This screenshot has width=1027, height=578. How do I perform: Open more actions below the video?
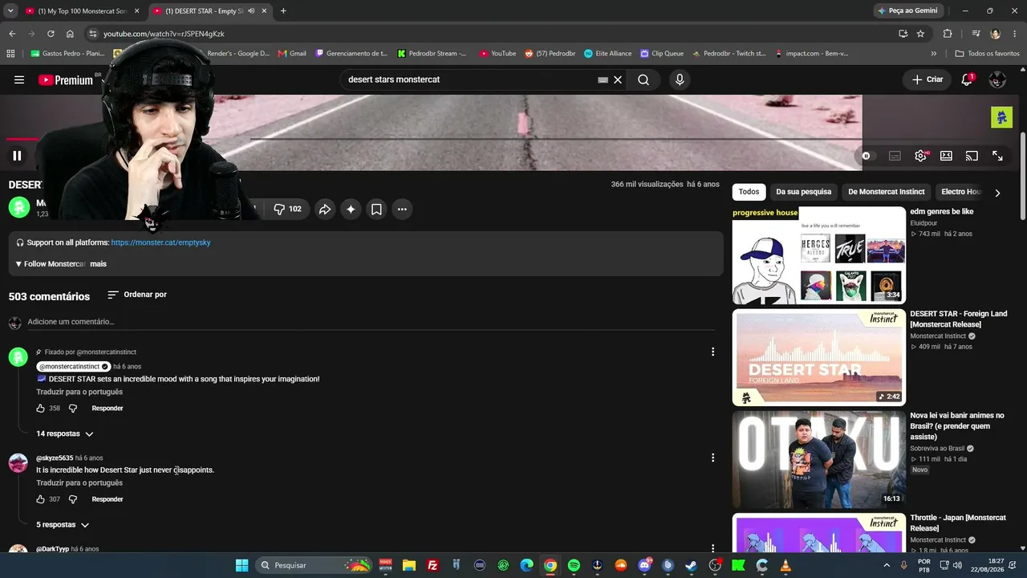coord(402,210)
